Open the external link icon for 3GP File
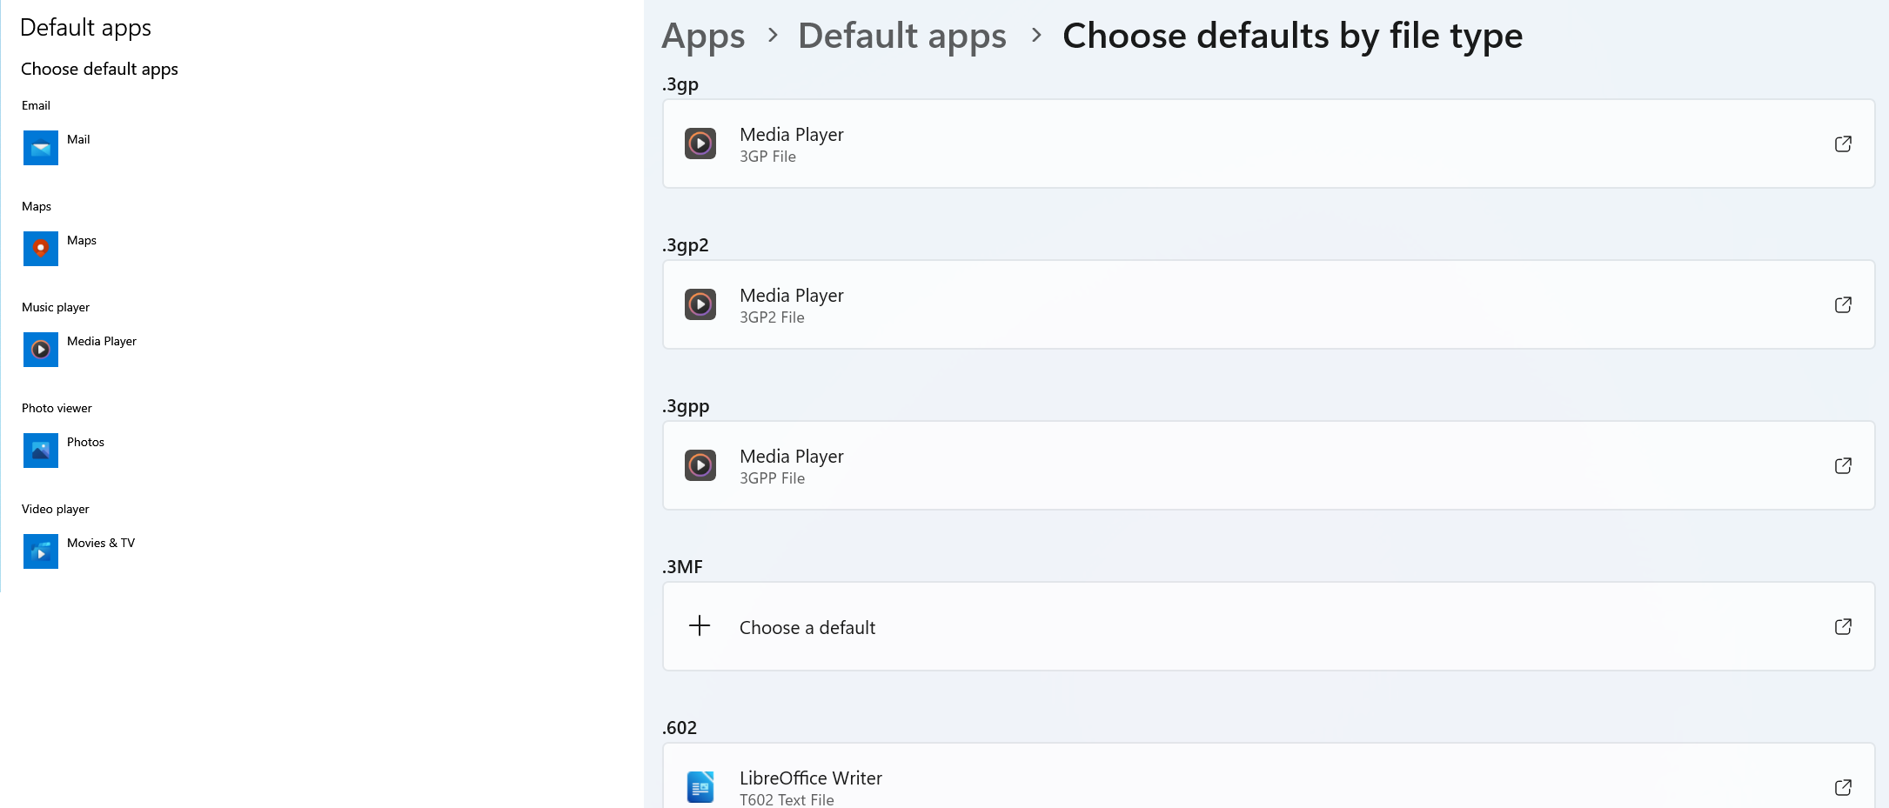 click(x=1843, y=144)
